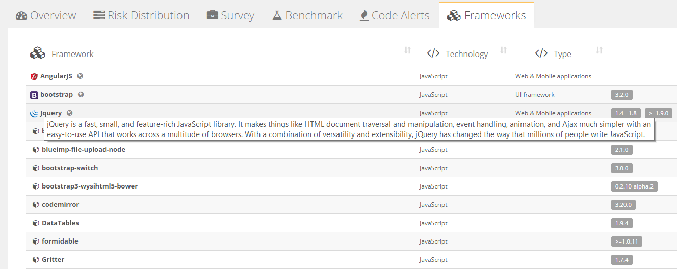Select the bootstrap-switch row name

(70, 168)
